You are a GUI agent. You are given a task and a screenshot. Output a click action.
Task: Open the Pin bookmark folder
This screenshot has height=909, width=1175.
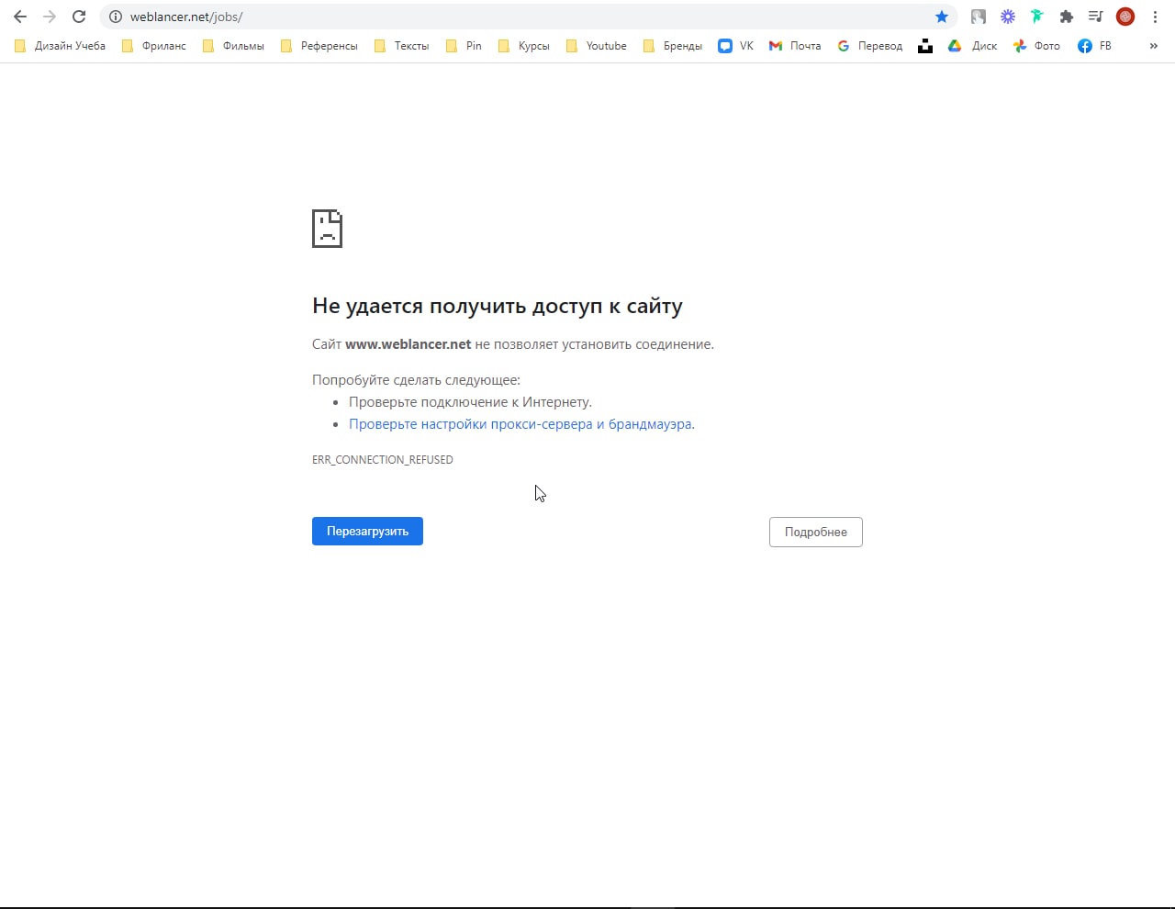[464, 46]
